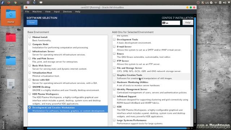This screenshot has height=130, width=231.
Task: Select the Virtualization Host radio button
Action: (30, 73)
